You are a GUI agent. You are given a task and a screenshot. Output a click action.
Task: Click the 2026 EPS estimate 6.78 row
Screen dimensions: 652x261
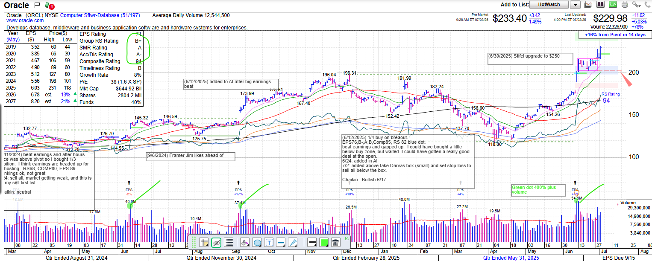point(41,95)
